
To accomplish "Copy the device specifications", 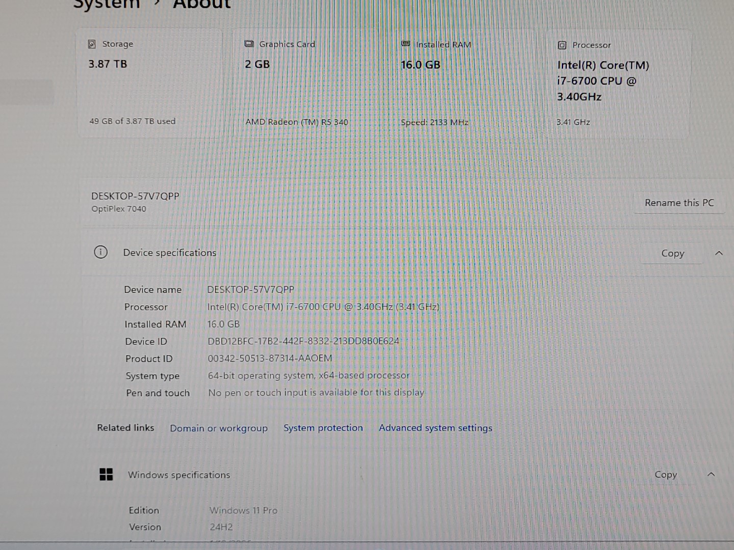I will click(x=672, y=253).
